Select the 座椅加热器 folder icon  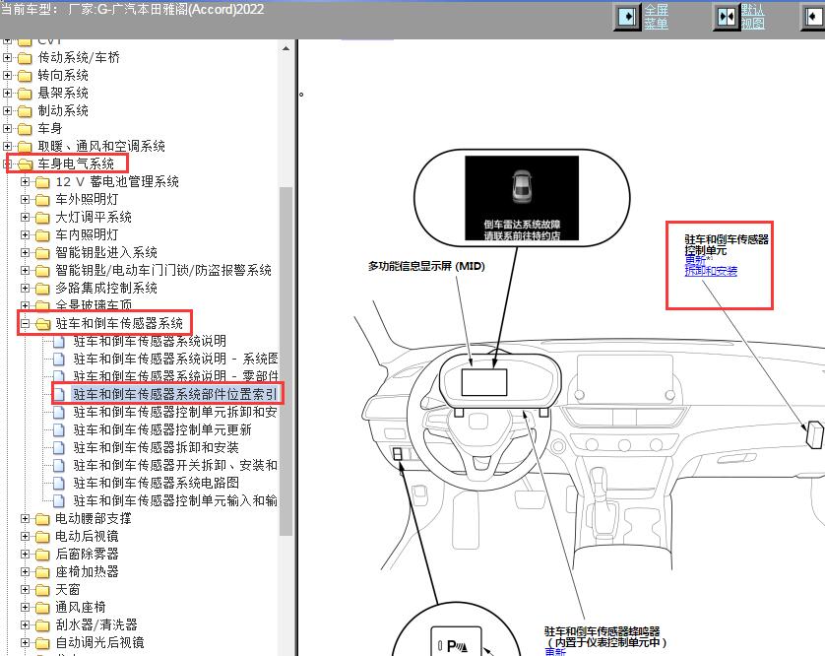point(42,572)
